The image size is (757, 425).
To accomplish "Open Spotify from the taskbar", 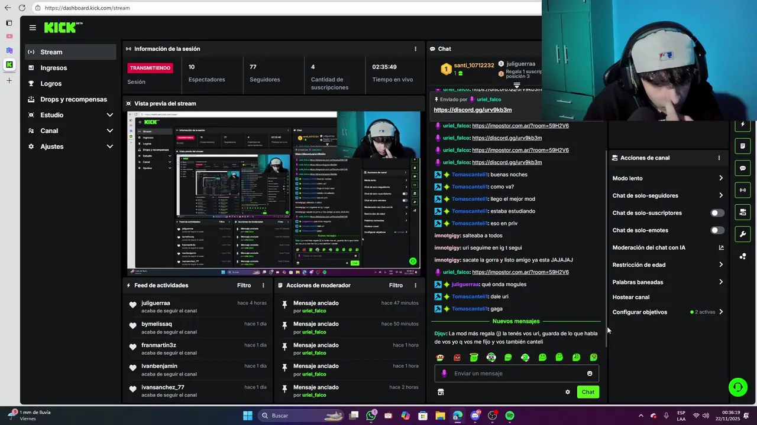I will click(510, 416).
